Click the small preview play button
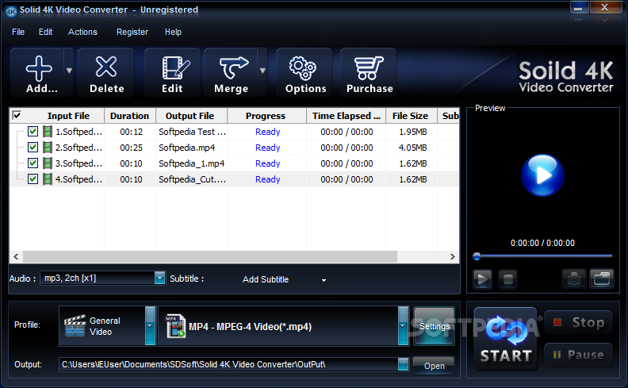This screenshot has height=388, width=628. [482, 279]
